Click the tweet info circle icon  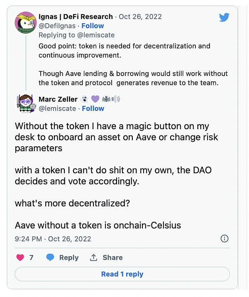(x=224, y=238)
